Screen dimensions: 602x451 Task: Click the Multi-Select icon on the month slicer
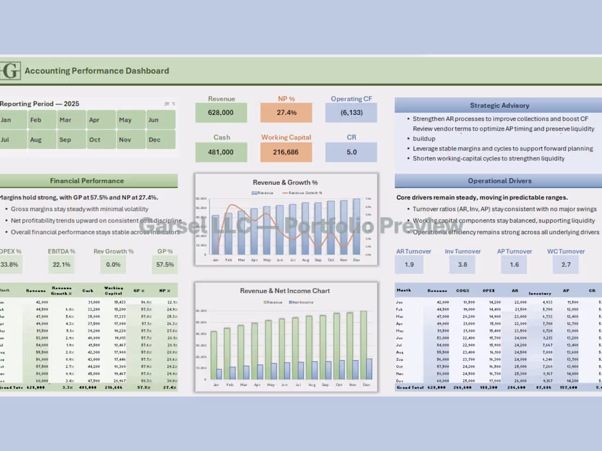pos(166,103)
